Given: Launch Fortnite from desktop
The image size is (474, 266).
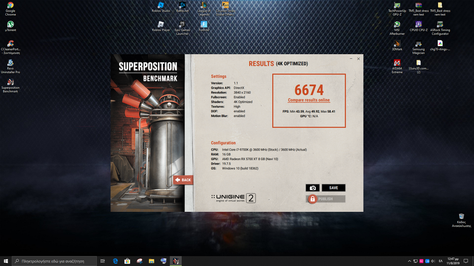Looking at the screenshot, I should pyautogui.click(x=204, y=26).
